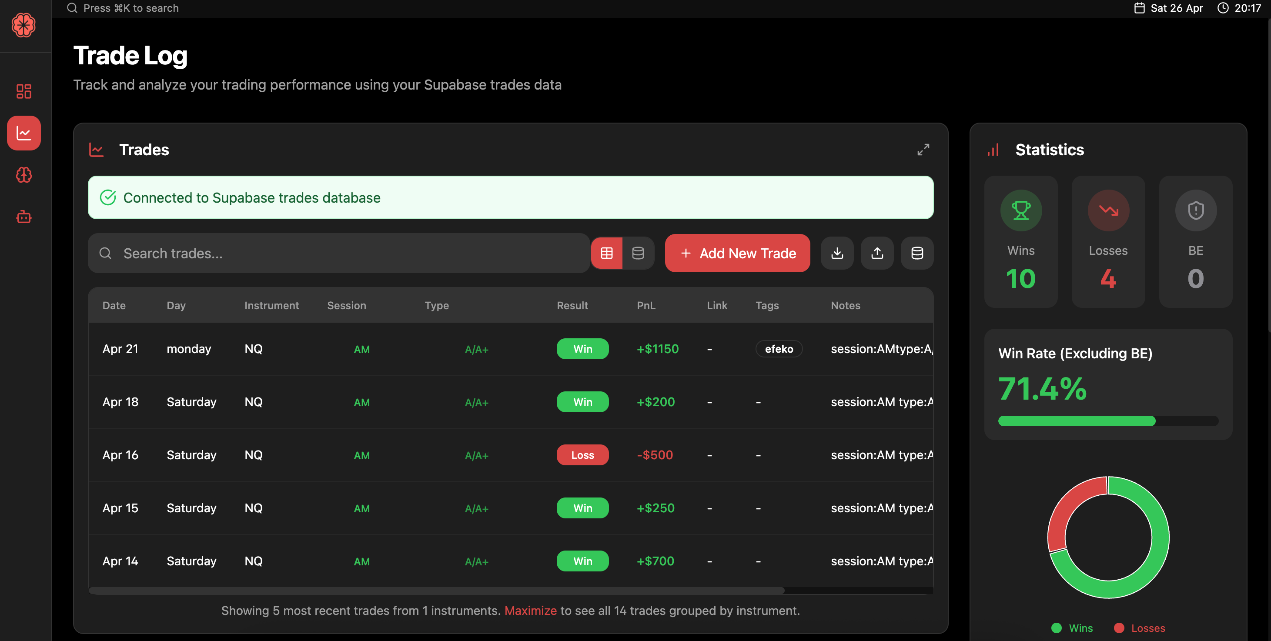Open the brain (AI) section in the sidebar

click(23, 175)
